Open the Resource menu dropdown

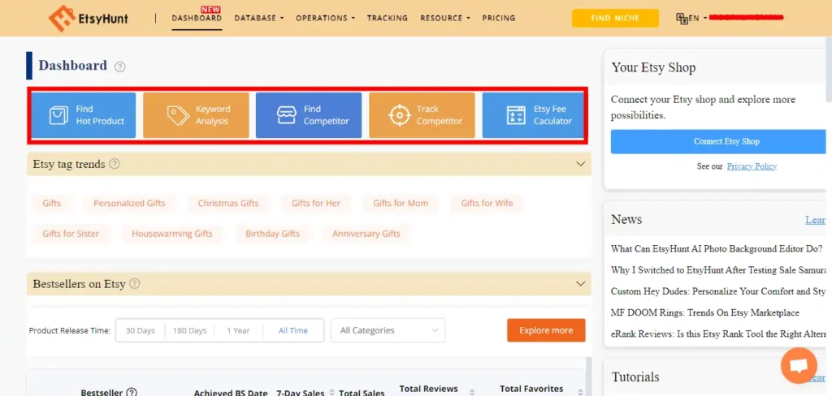point(445,18)
